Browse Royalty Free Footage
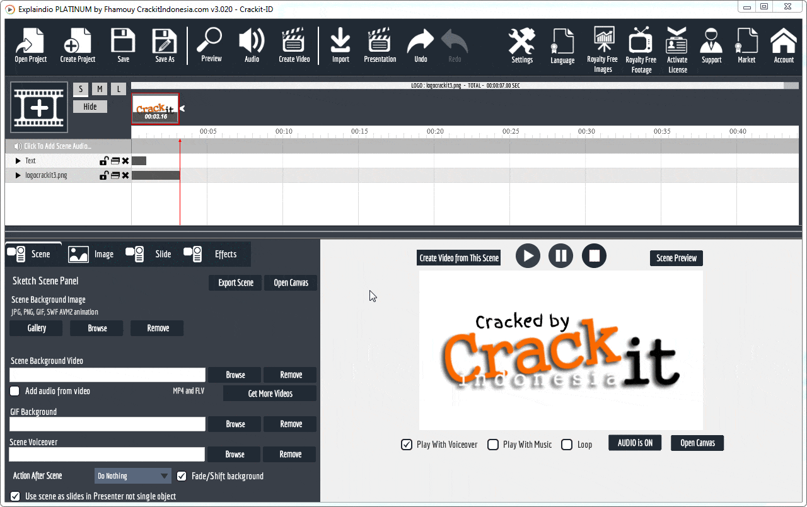 [641, 50]
